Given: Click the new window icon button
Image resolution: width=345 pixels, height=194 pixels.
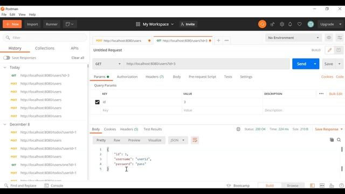Looking at the screenshot, I should 70,24.
